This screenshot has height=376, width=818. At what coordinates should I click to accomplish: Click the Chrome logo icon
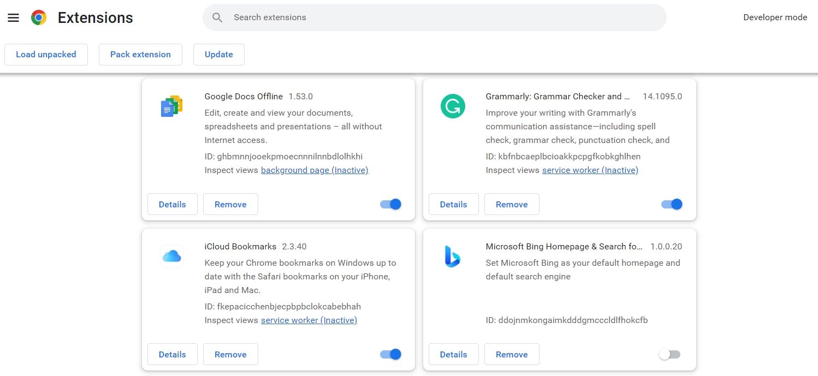point(38,17)
